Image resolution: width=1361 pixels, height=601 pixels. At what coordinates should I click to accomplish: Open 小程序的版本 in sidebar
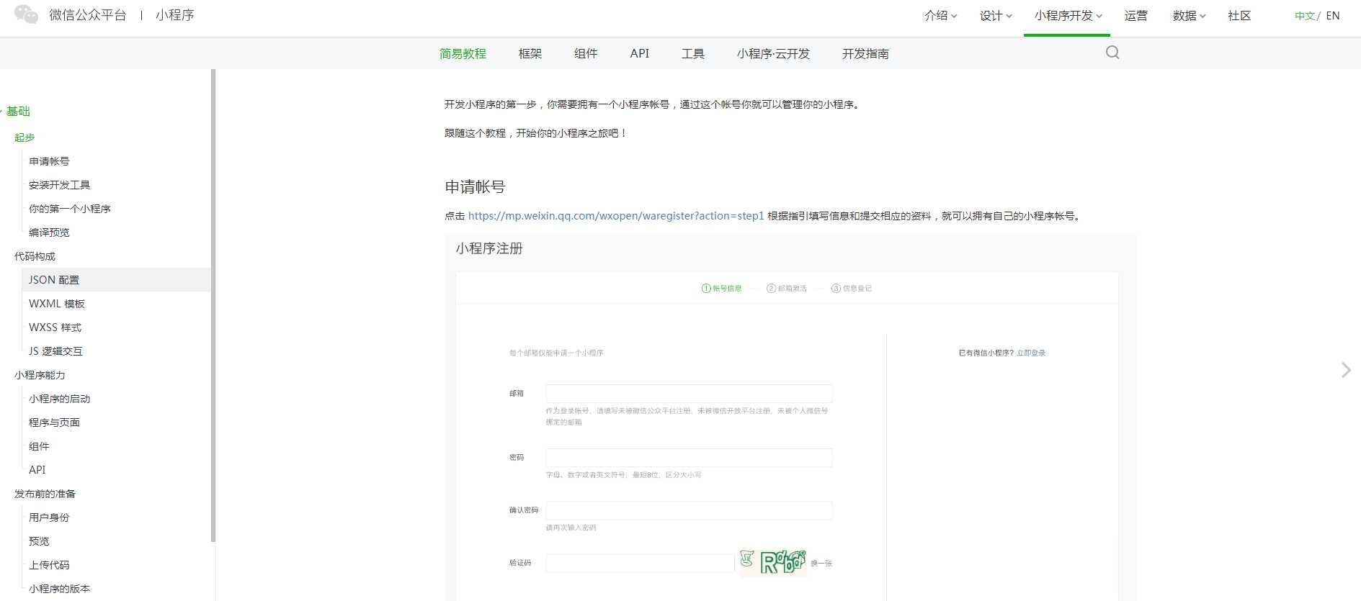pyautogui.click(x=59, y=589)
